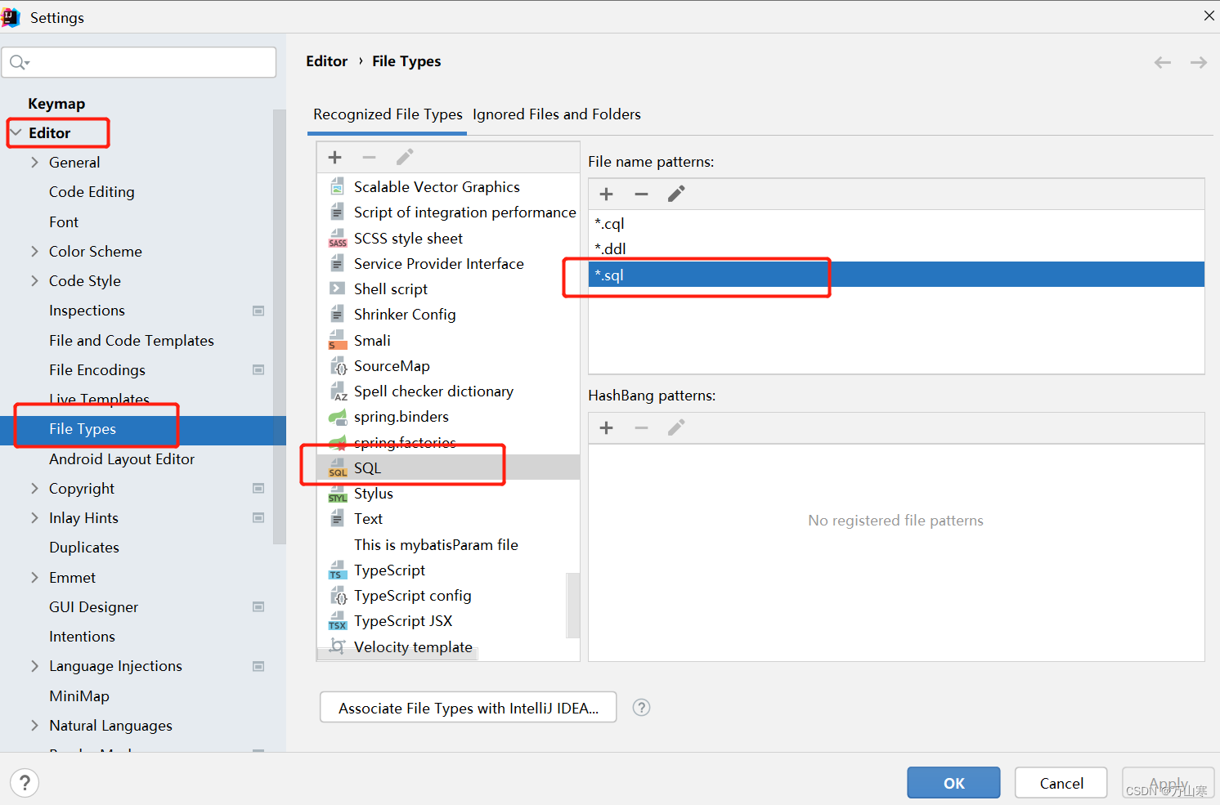Collapse the Editor settings section
The image size is (1220, 805).
click(17, 132)
